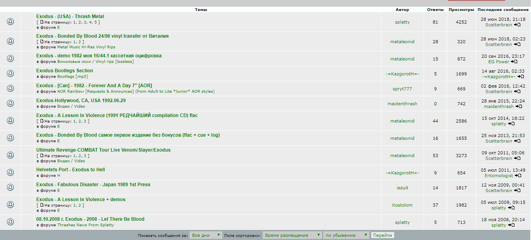The height and width of the screenshot is (240, 531).
Task: Jump to last post icon dated 14 авг 2016
Action: click(x=521, y=77)
